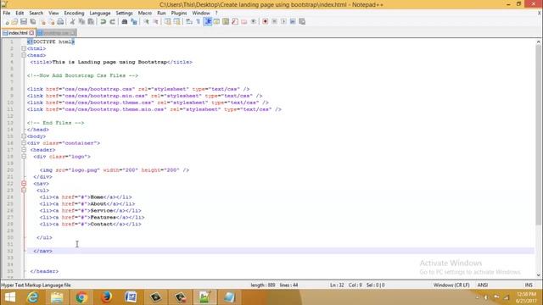The image size is (543, 305).
Task: Open the User Defined Language dialog icon
Action: point(216,21)
